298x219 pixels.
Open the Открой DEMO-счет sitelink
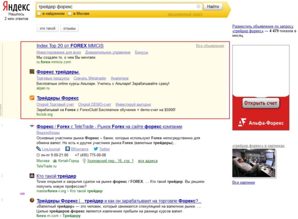pyautogui.click(x=95, y=105)
